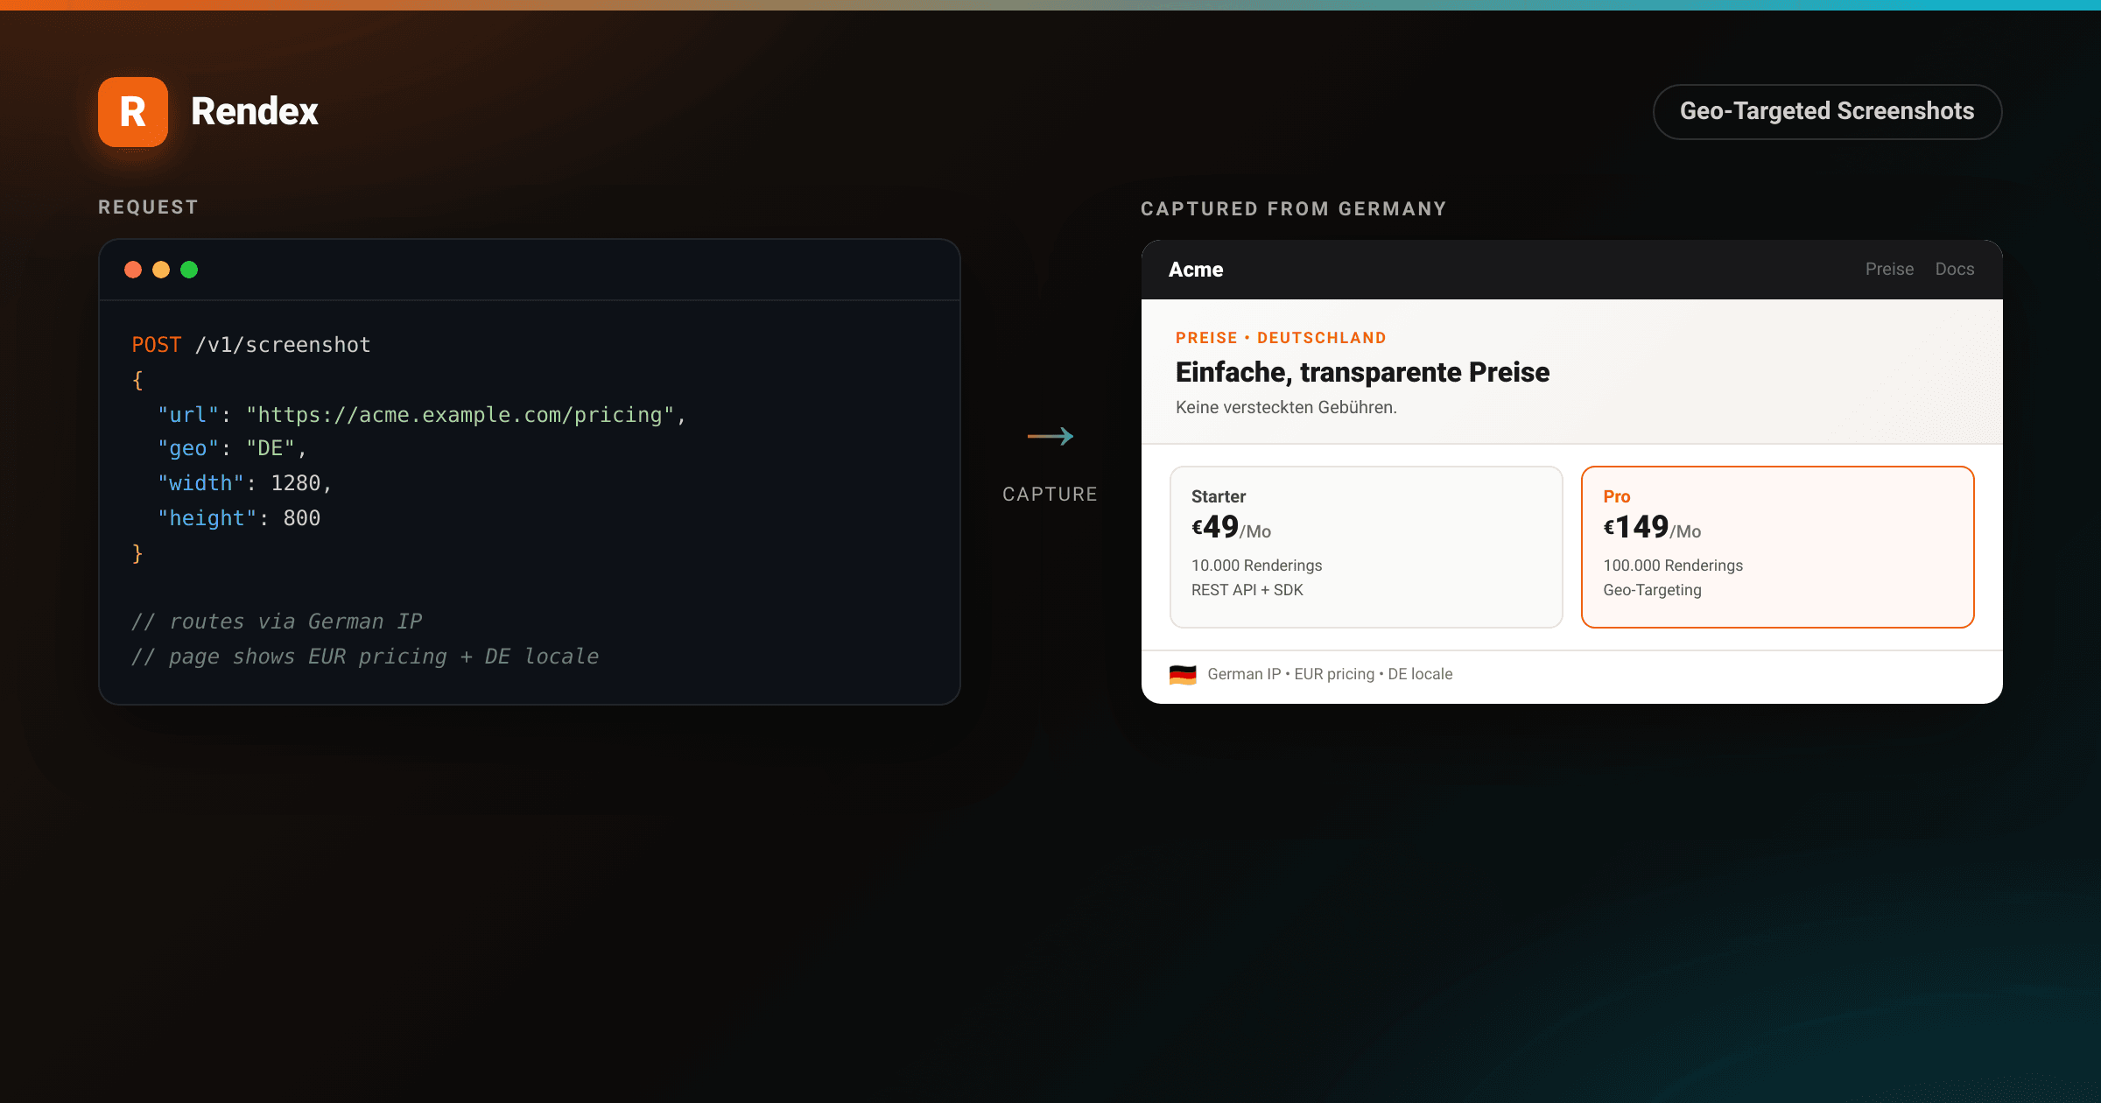Click the PREISE · DEUTSCHLAND eyebrow text
The width and height of the screenshot is (2101, 1103).
tap(1281, 338)
